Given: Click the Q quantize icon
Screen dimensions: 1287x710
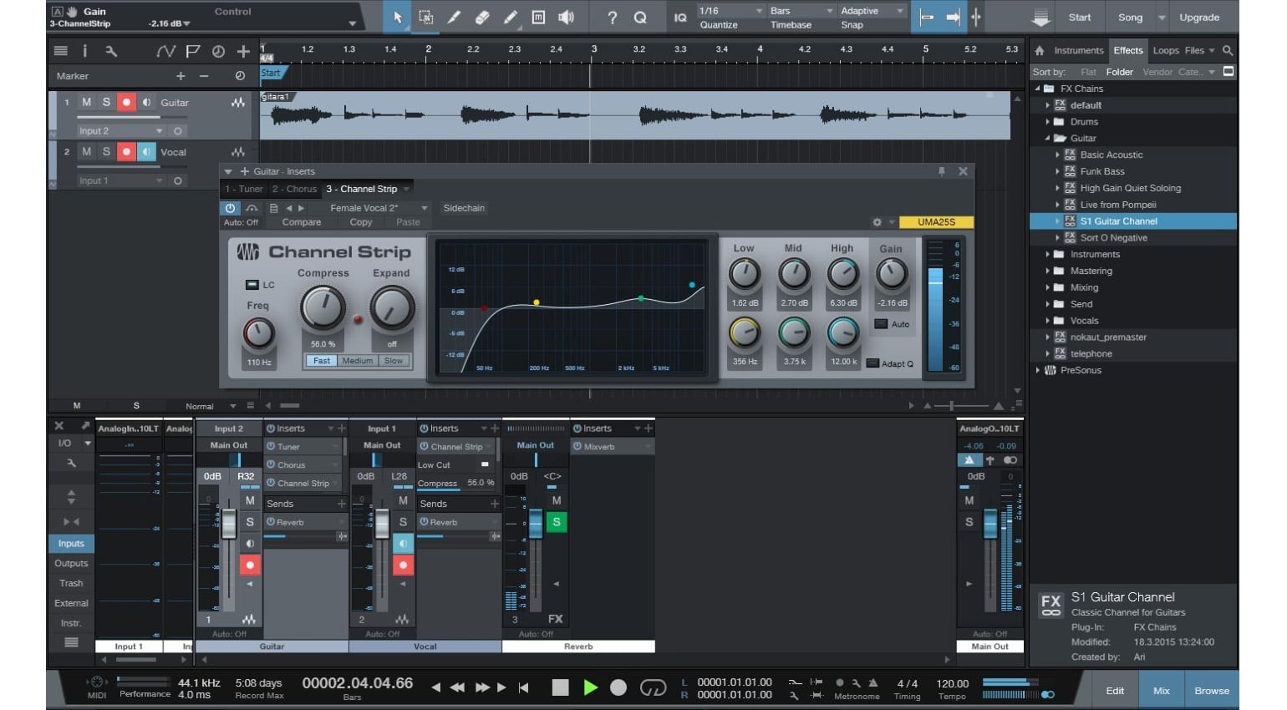Looking at the screenshot, I should tap(640, 18).
